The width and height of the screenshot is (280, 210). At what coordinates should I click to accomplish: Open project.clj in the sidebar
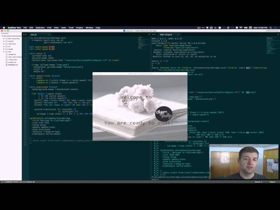[12, 62]
